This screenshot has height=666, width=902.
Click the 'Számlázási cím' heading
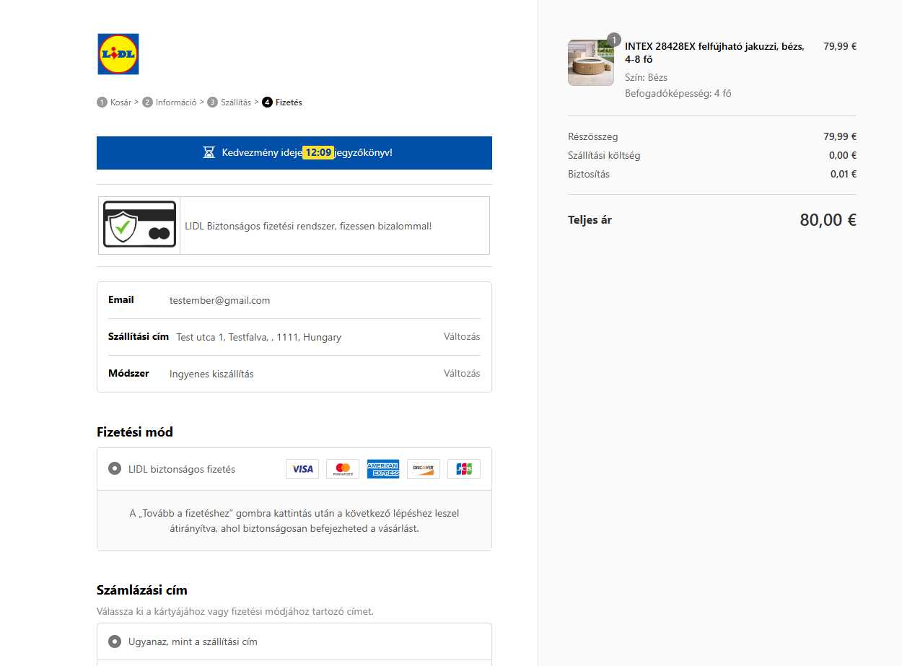tap(142, 590)
